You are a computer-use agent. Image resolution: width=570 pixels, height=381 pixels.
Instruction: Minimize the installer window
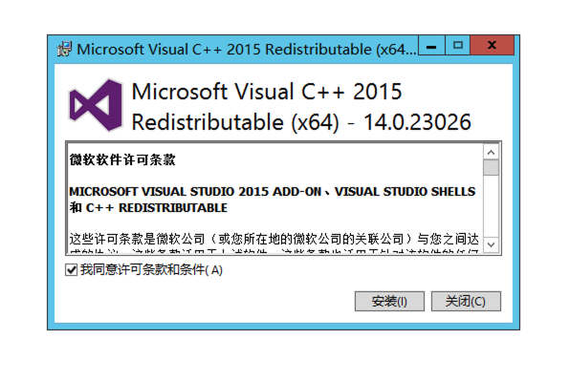[x=431, y=46]
